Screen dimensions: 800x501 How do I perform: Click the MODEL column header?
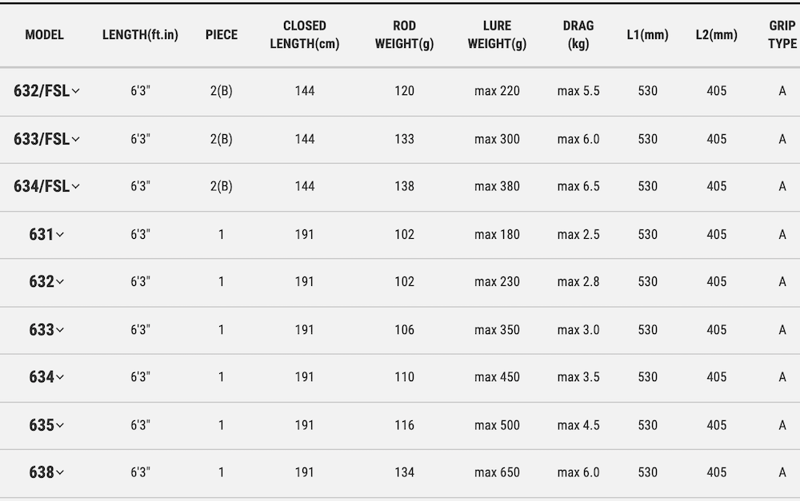(44, 34)
